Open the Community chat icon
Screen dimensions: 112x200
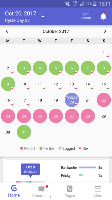click(42, 189)
